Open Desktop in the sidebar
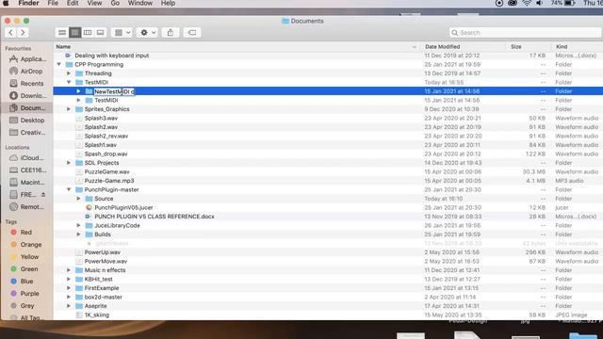 (26, 121)
